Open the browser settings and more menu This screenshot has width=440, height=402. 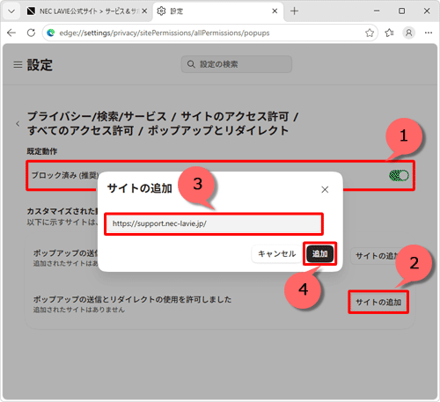click(x=429, y=33)
